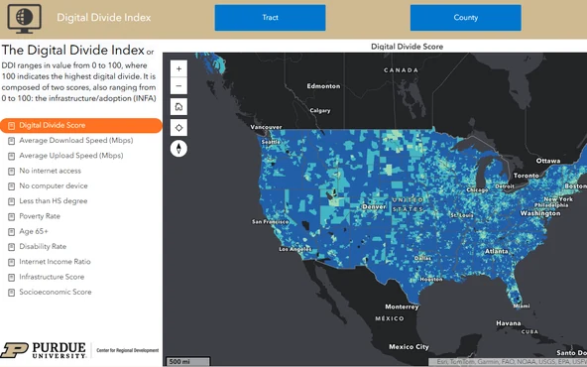Viewport: 587px width, 367px height.
Task: Open the Purdue University logo
Action: 44,350
